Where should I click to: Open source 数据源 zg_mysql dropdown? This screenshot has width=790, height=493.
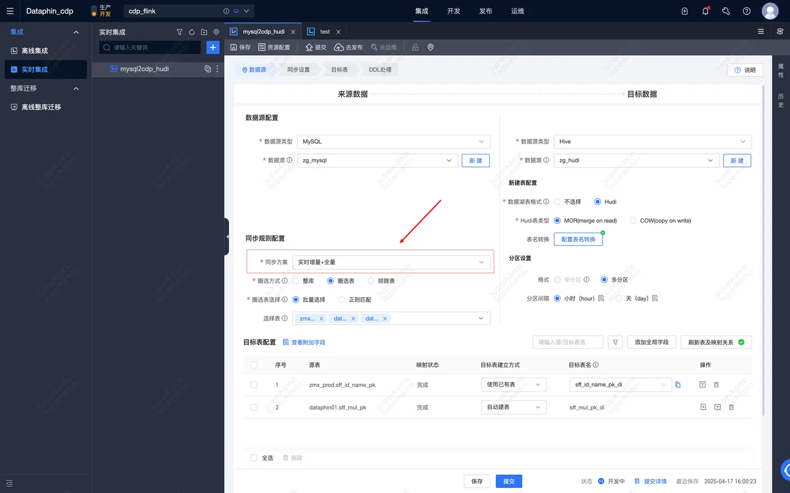pos(377,161)
